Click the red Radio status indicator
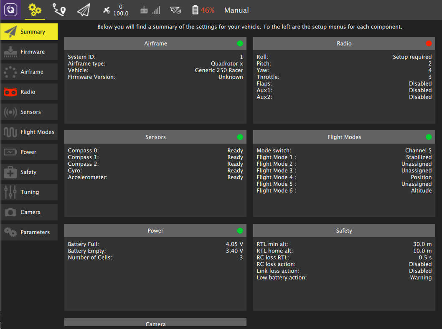The width and height of the screenshot is (442, 329). pos(428,43)
